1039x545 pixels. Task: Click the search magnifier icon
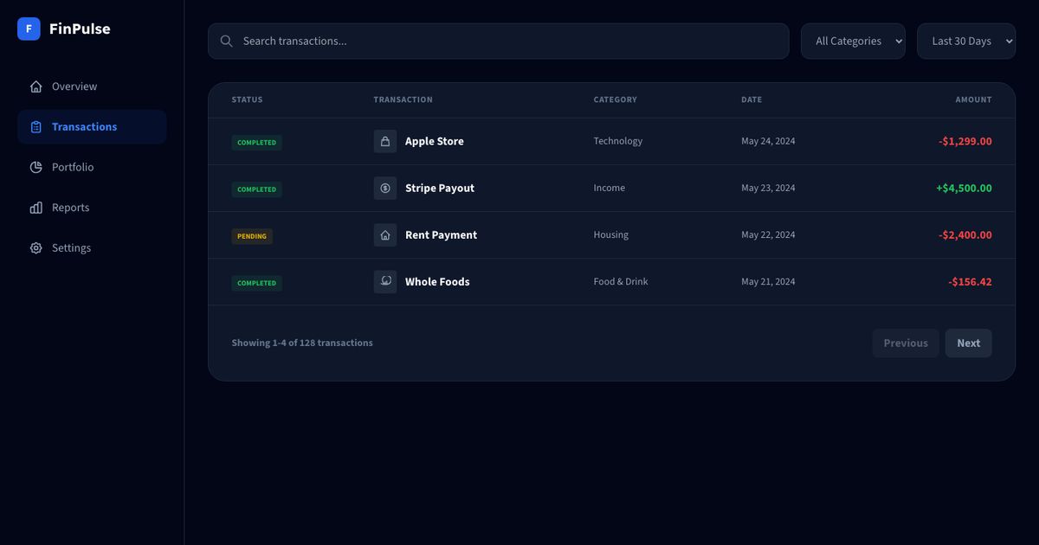(227, 41)
